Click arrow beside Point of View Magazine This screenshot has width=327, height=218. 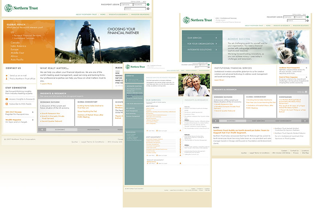[306, 77]
